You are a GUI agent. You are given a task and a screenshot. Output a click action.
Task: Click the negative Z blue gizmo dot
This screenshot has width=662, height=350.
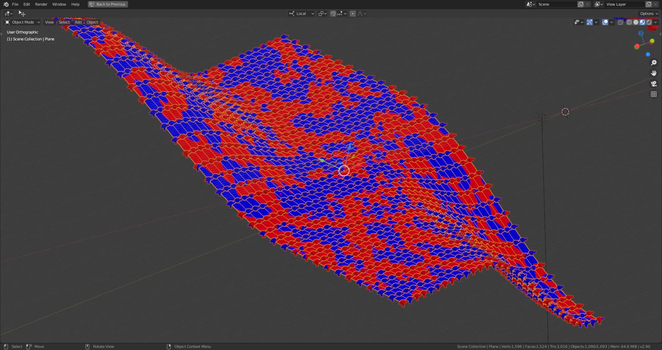(648, 55)
